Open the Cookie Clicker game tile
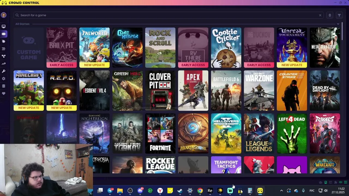The image size is (349, 196). pos(226,48)
